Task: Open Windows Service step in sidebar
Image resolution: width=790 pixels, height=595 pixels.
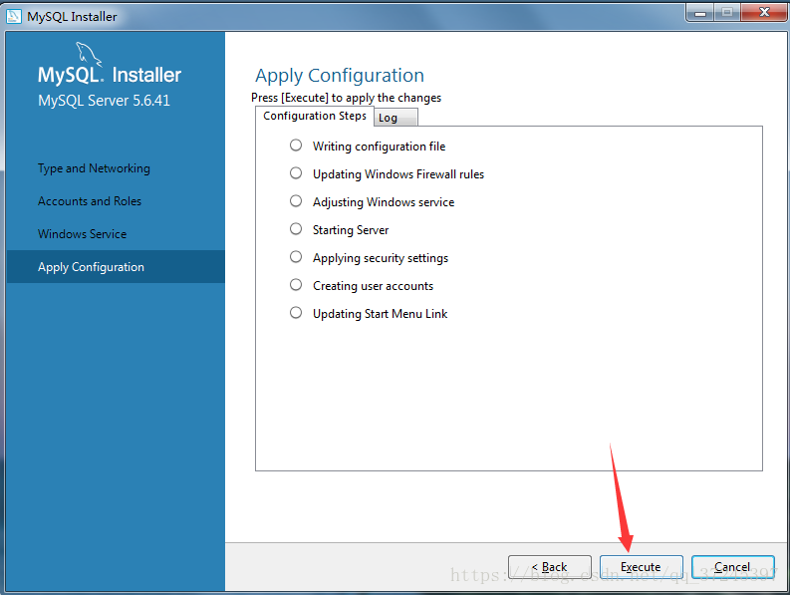Action: click(x=82, y=234)
